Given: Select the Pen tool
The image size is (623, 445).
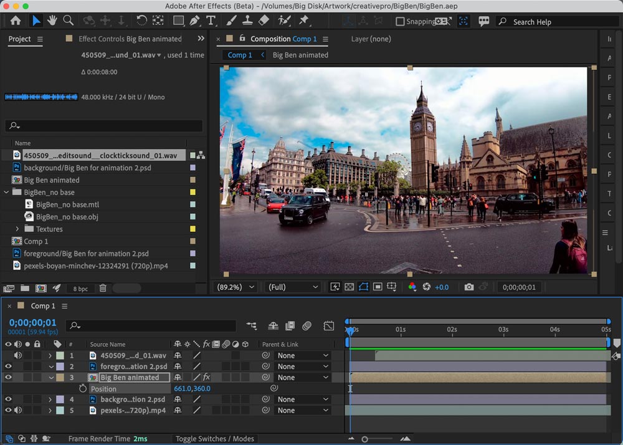Looking at the screenshot, I should [x=194, y=21].
